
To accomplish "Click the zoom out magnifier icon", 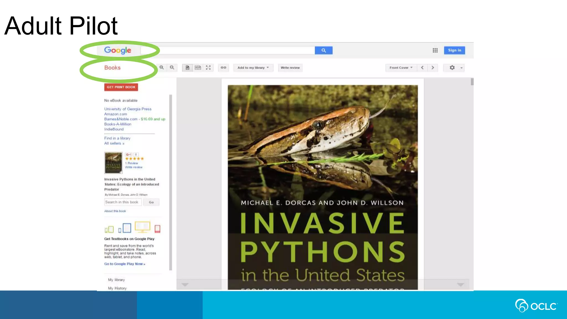I will point(172,68).
